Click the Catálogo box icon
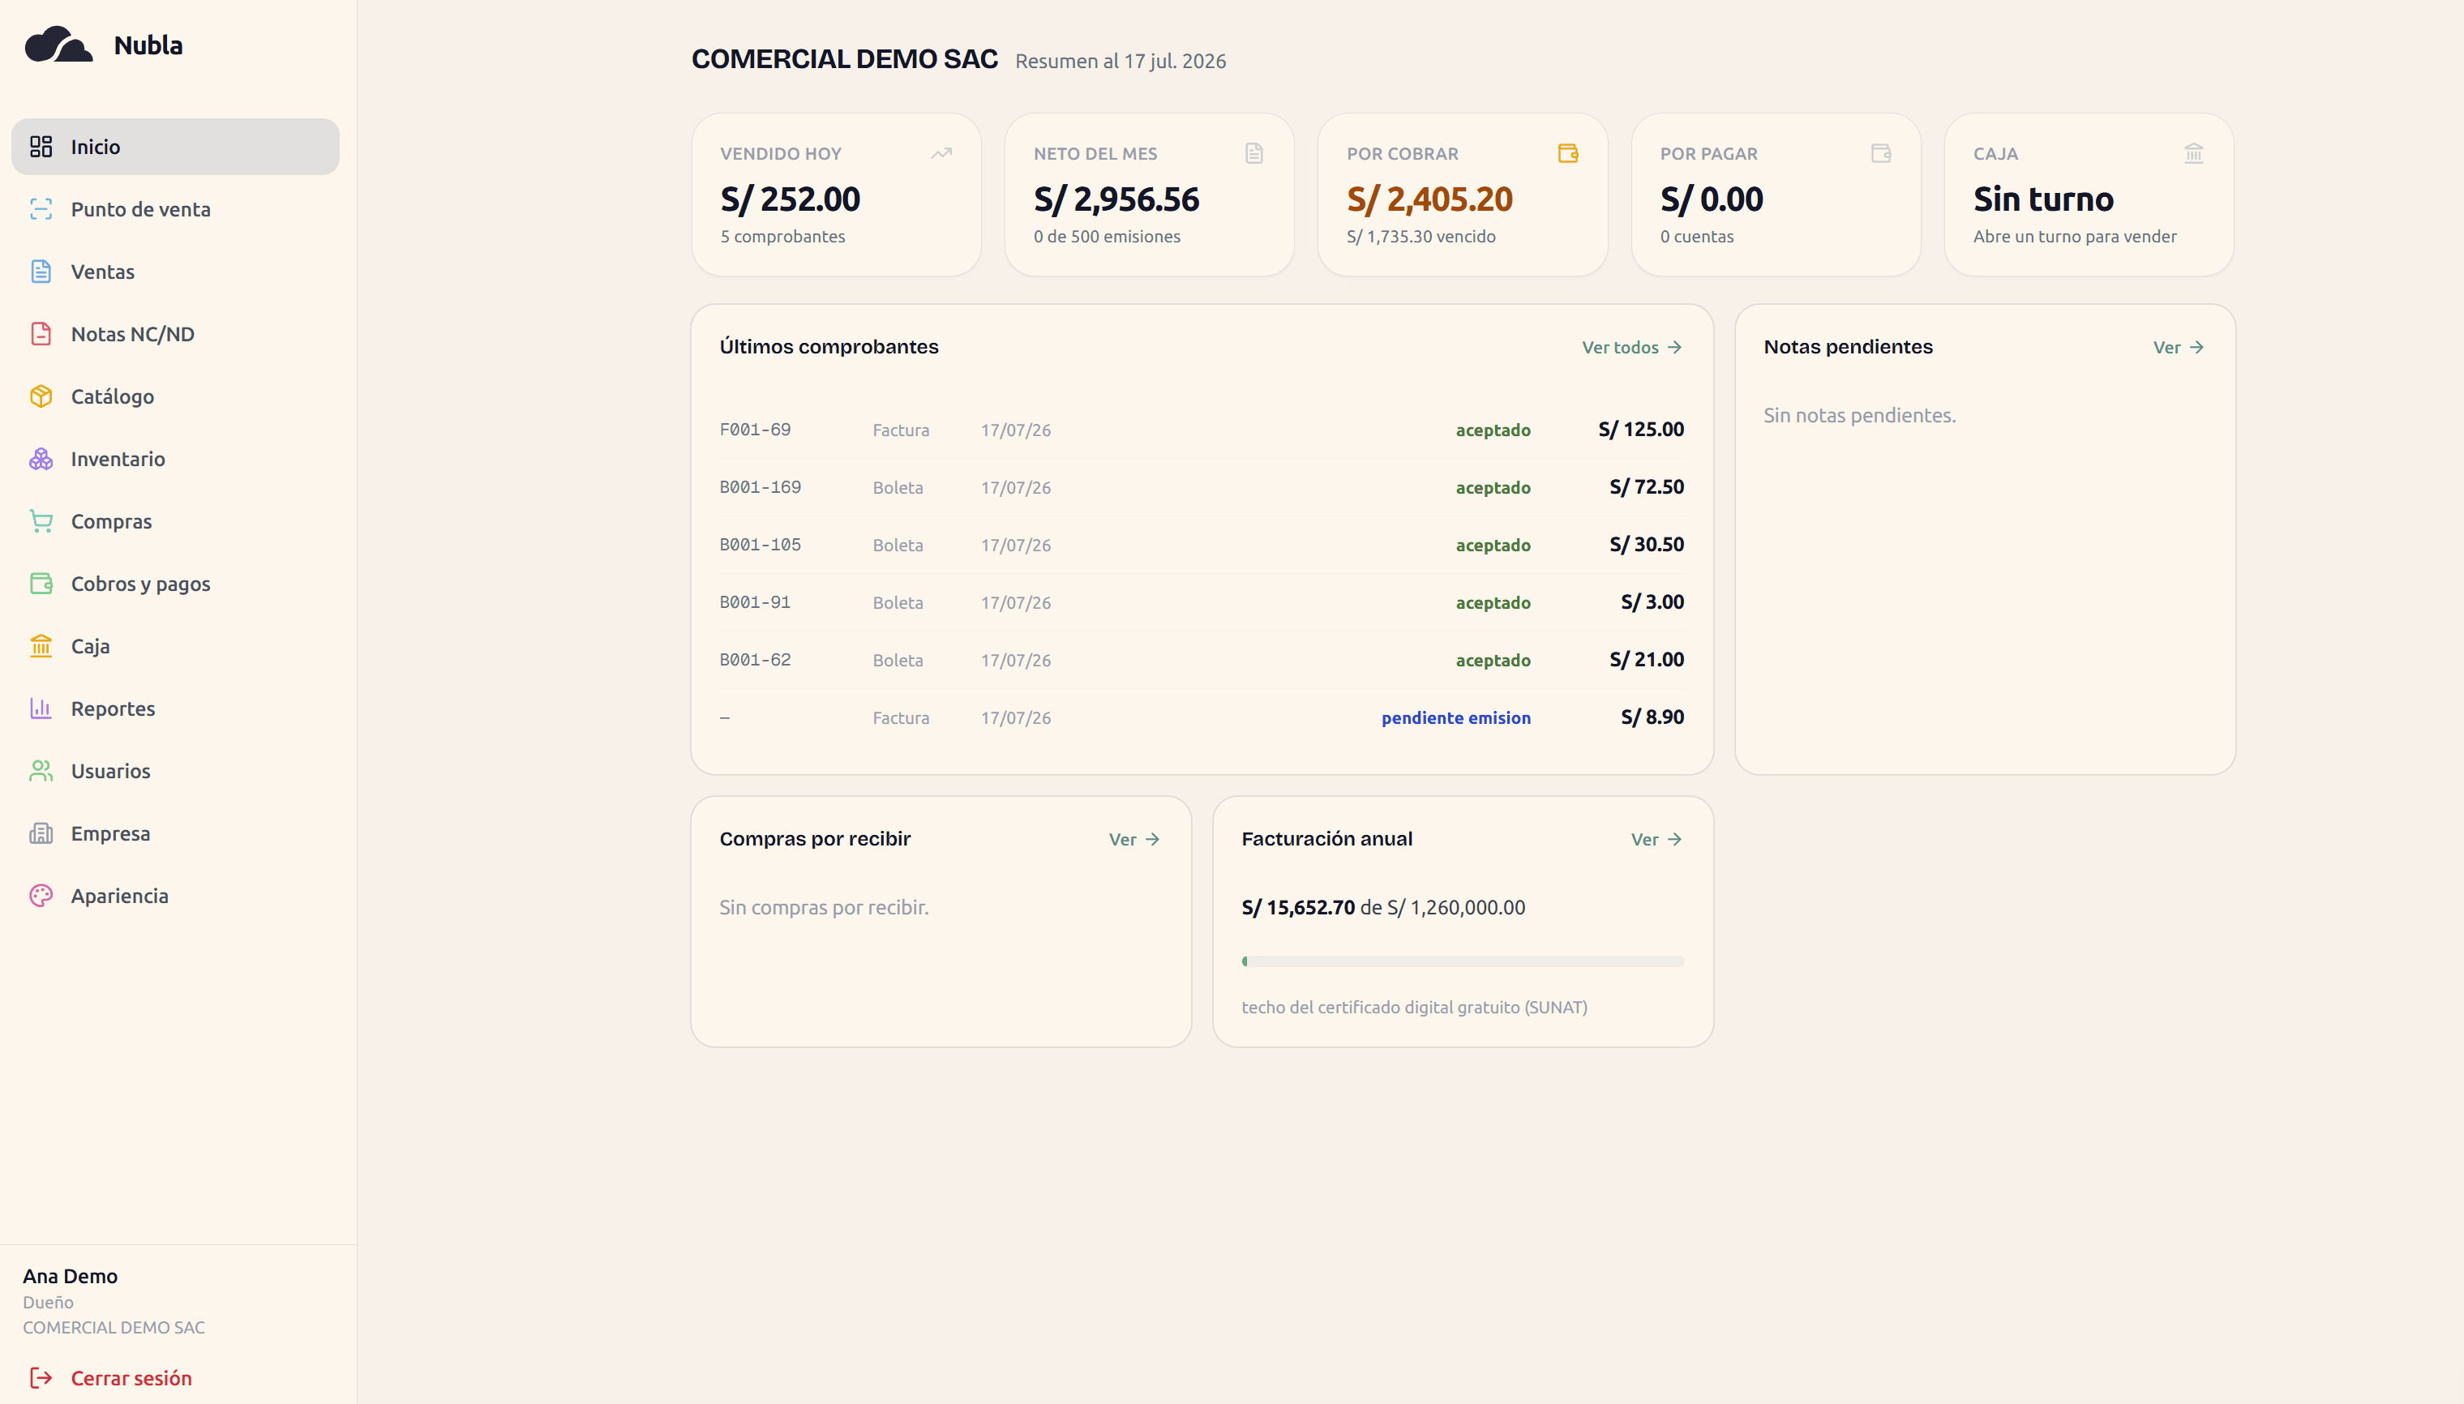Screen dimensions: 2464x1404 coord(41,396)
